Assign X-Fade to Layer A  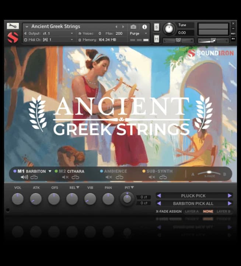click(x=192, y=211)
